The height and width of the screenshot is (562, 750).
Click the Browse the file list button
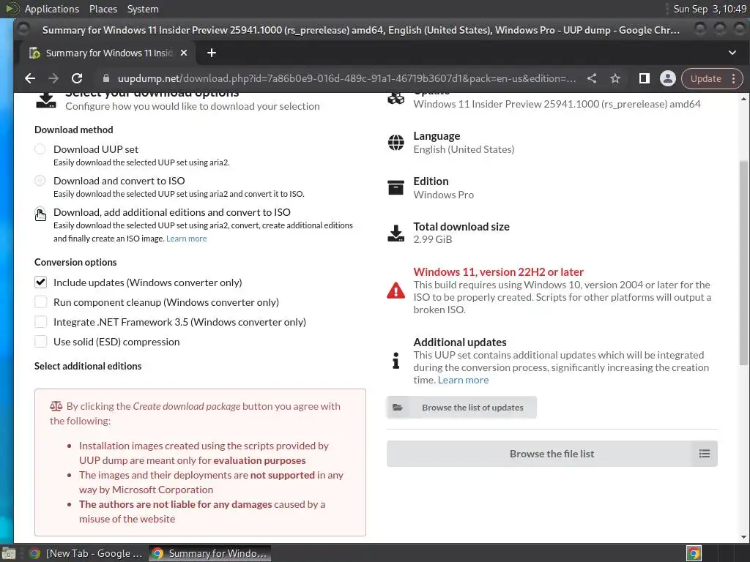click(x=552, y=454)
